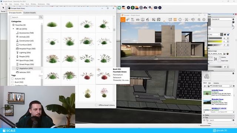Click the screenshot capture icon in Enscape toolbar
The height and width of the screenshot is (133, 237).
[154, 20]
